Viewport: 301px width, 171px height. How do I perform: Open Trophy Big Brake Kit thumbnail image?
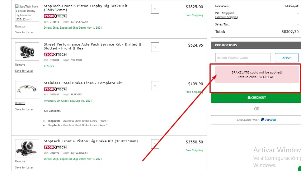click(x=27, y=13)
